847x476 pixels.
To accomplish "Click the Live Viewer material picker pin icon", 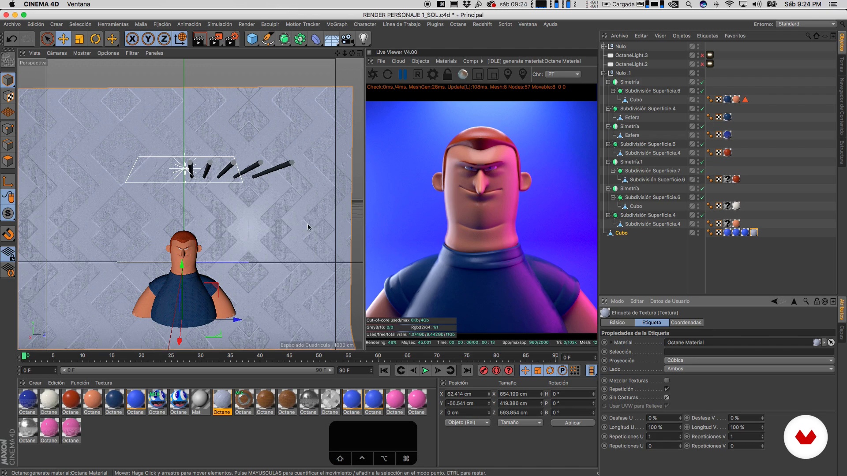I will click(523, 74).
